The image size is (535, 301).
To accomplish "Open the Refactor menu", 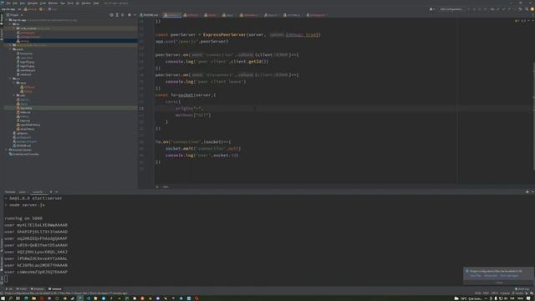I will click(53, 3).
